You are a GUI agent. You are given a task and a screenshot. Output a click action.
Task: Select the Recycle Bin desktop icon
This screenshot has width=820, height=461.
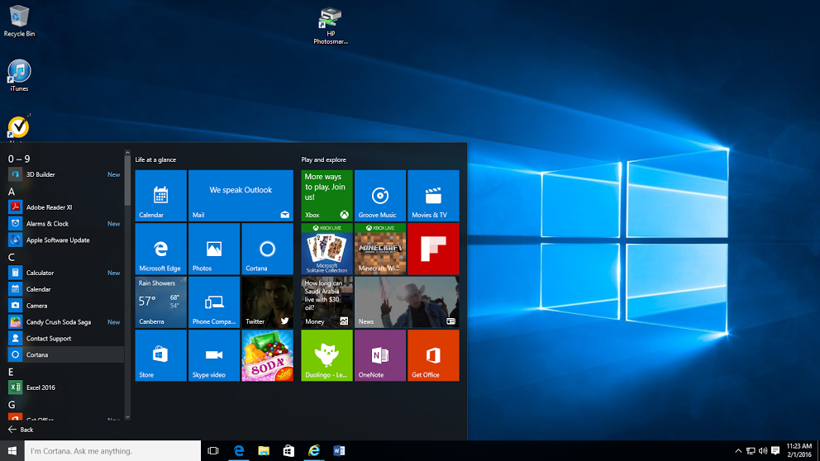[x=19, y=21]
